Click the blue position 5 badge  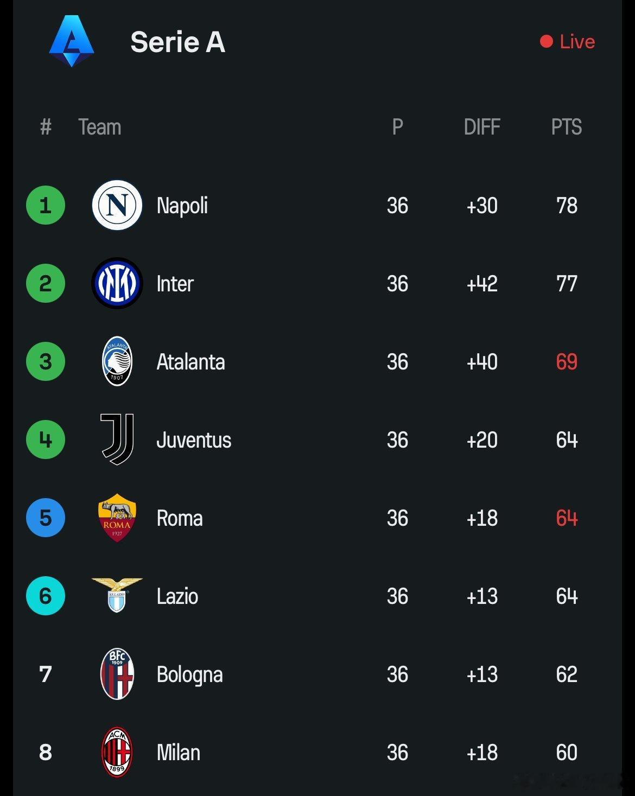[46, 518]
